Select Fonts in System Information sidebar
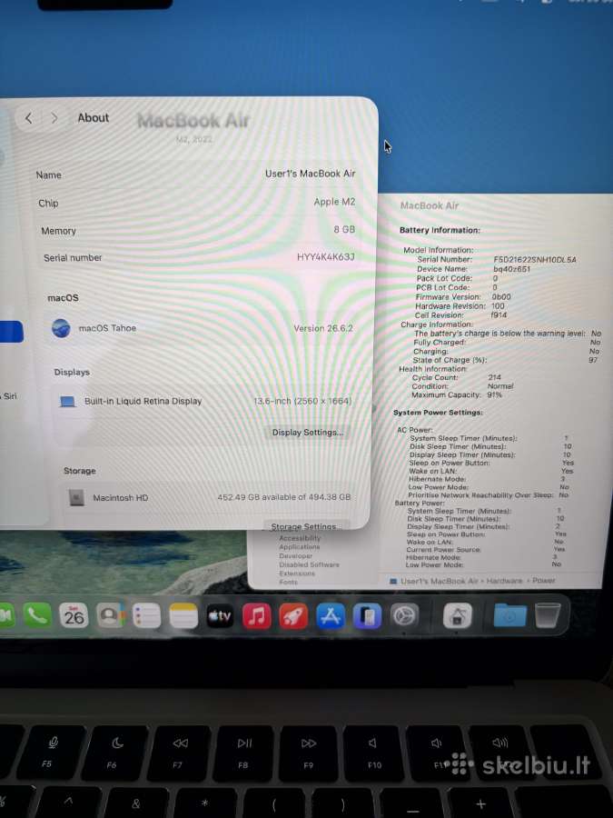 288,582
